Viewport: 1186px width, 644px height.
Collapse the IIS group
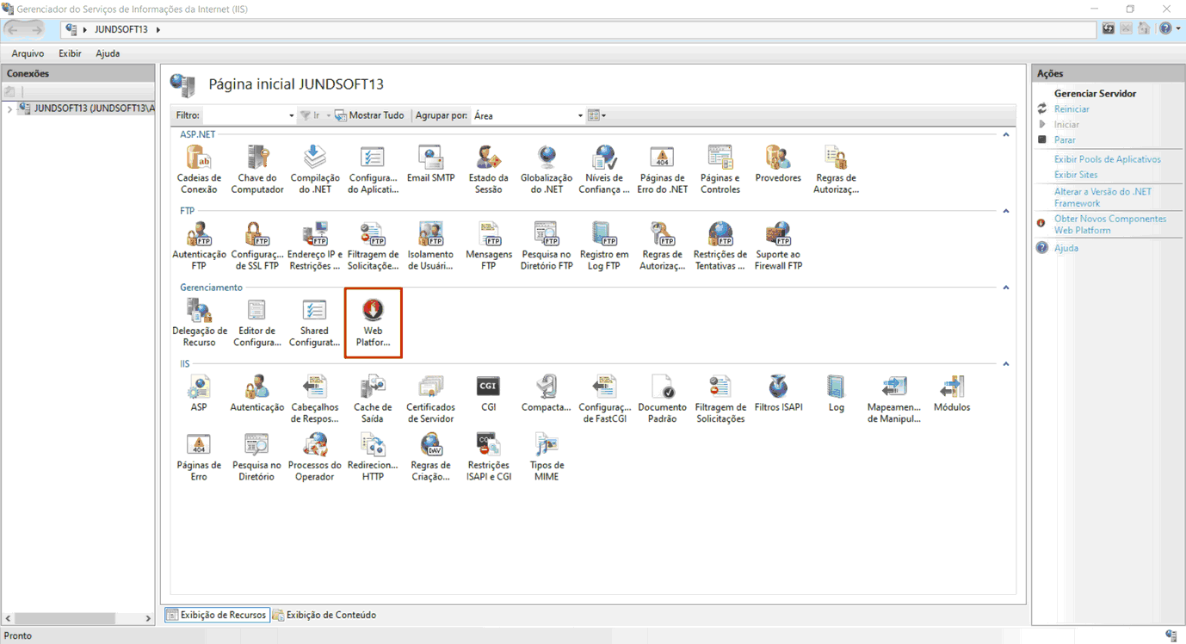(1005, 364)
